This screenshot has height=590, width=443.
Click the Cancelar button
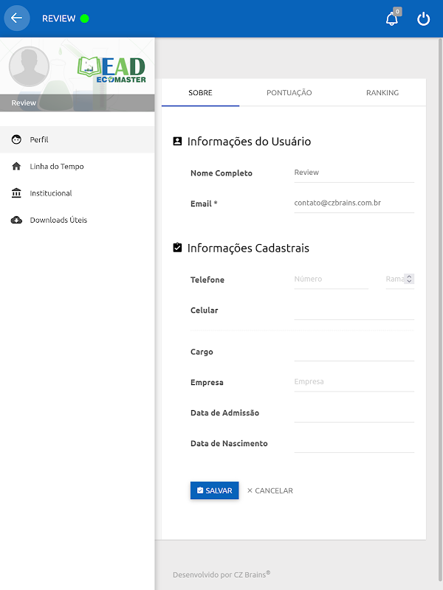269,490
